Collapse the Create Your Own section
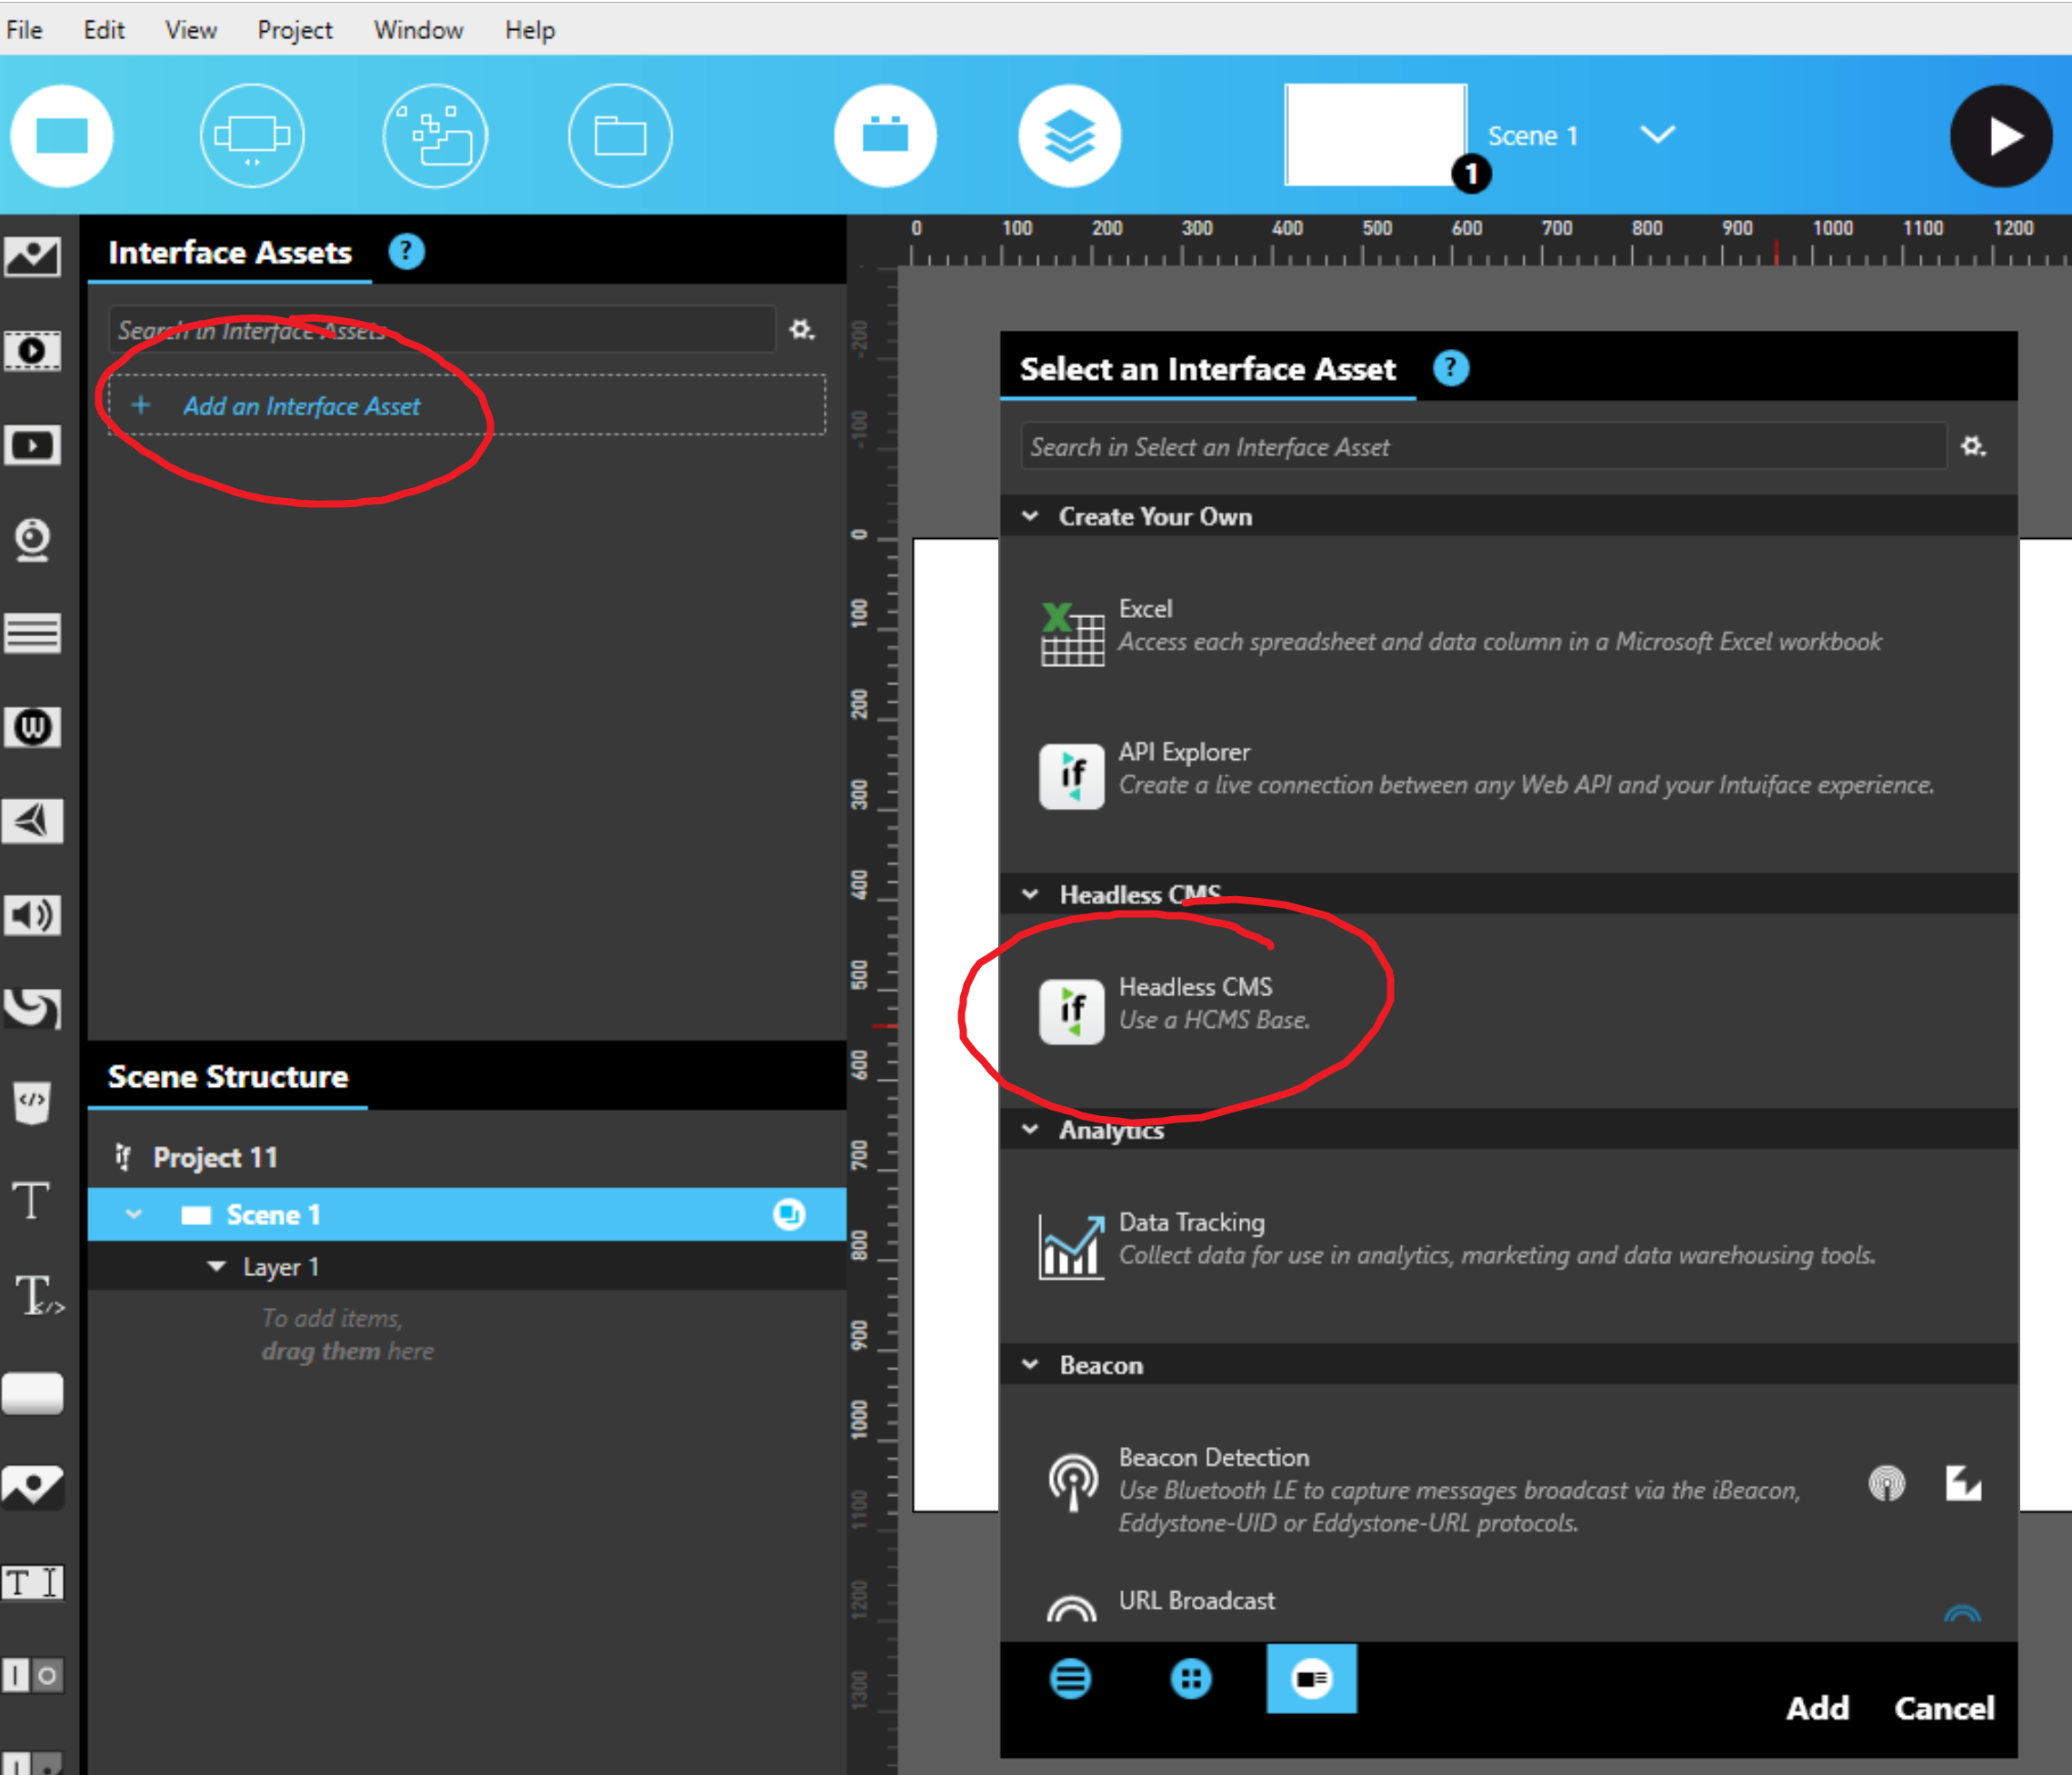 [x=1030, y=515]
